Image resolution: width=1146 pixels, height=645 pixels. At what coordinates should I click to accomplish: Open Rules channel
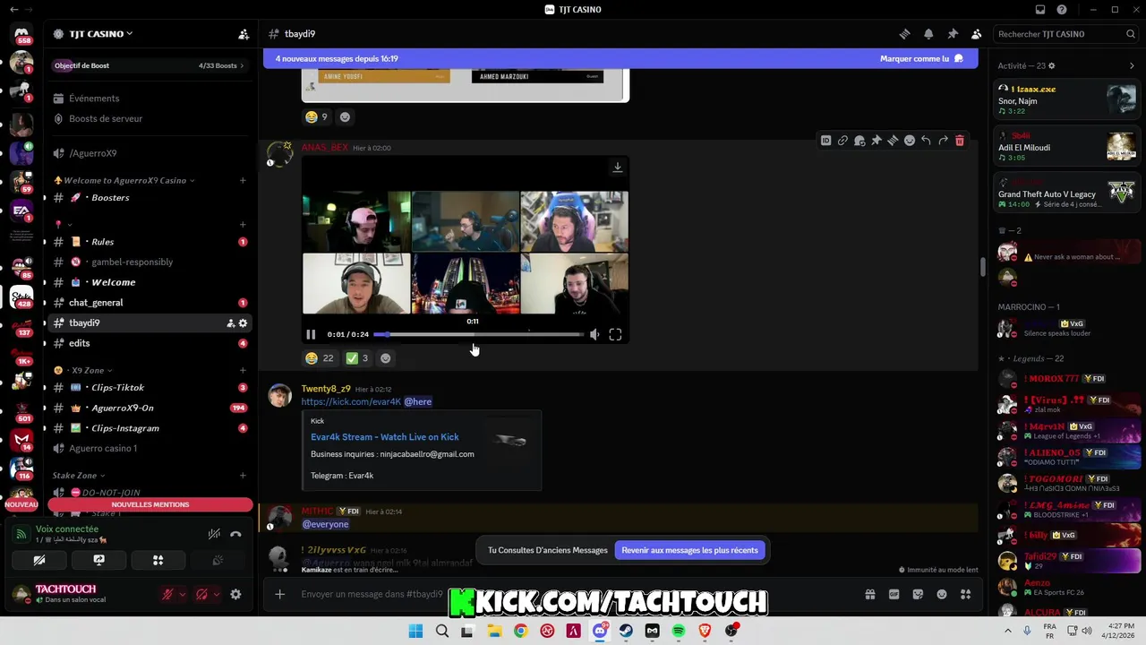tap(149, 242)
